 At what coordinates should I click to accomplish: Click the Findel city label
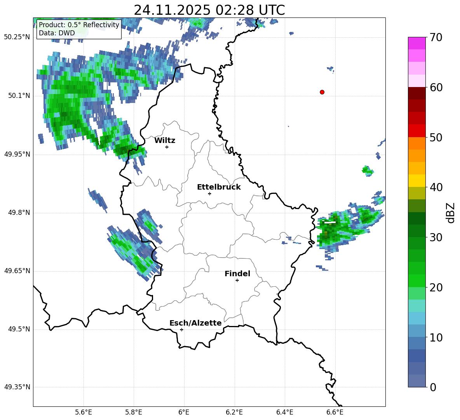(237, 274)
